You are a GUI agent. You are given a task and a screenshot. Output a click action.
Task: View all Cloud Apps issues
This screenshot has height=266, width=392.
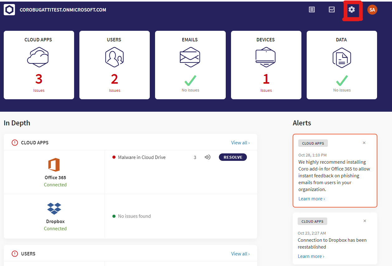tap(240, 142)
